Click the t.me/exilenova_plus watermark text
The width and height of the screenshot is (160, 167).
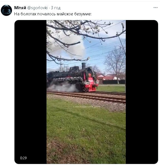click(87, 107)
